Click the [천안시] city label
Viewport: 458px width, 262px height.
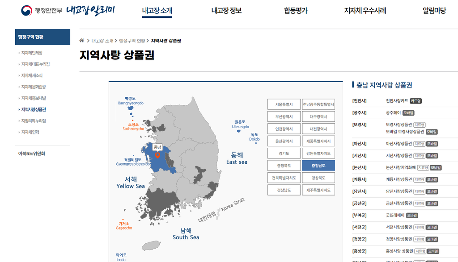359,101
